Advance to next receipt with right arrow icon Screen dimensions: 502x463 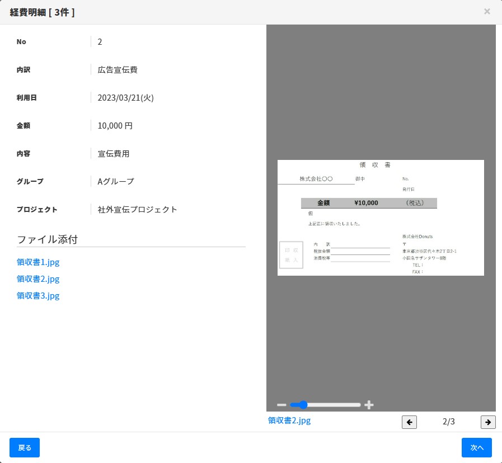coord(488,422)
